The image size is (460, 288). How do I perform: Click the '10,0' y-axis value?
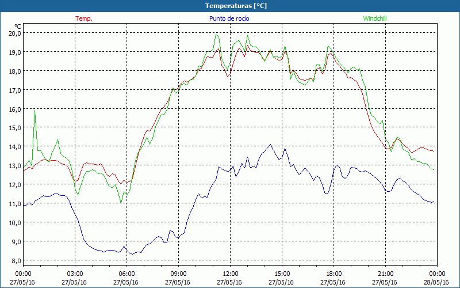click(x=15, y=222)
